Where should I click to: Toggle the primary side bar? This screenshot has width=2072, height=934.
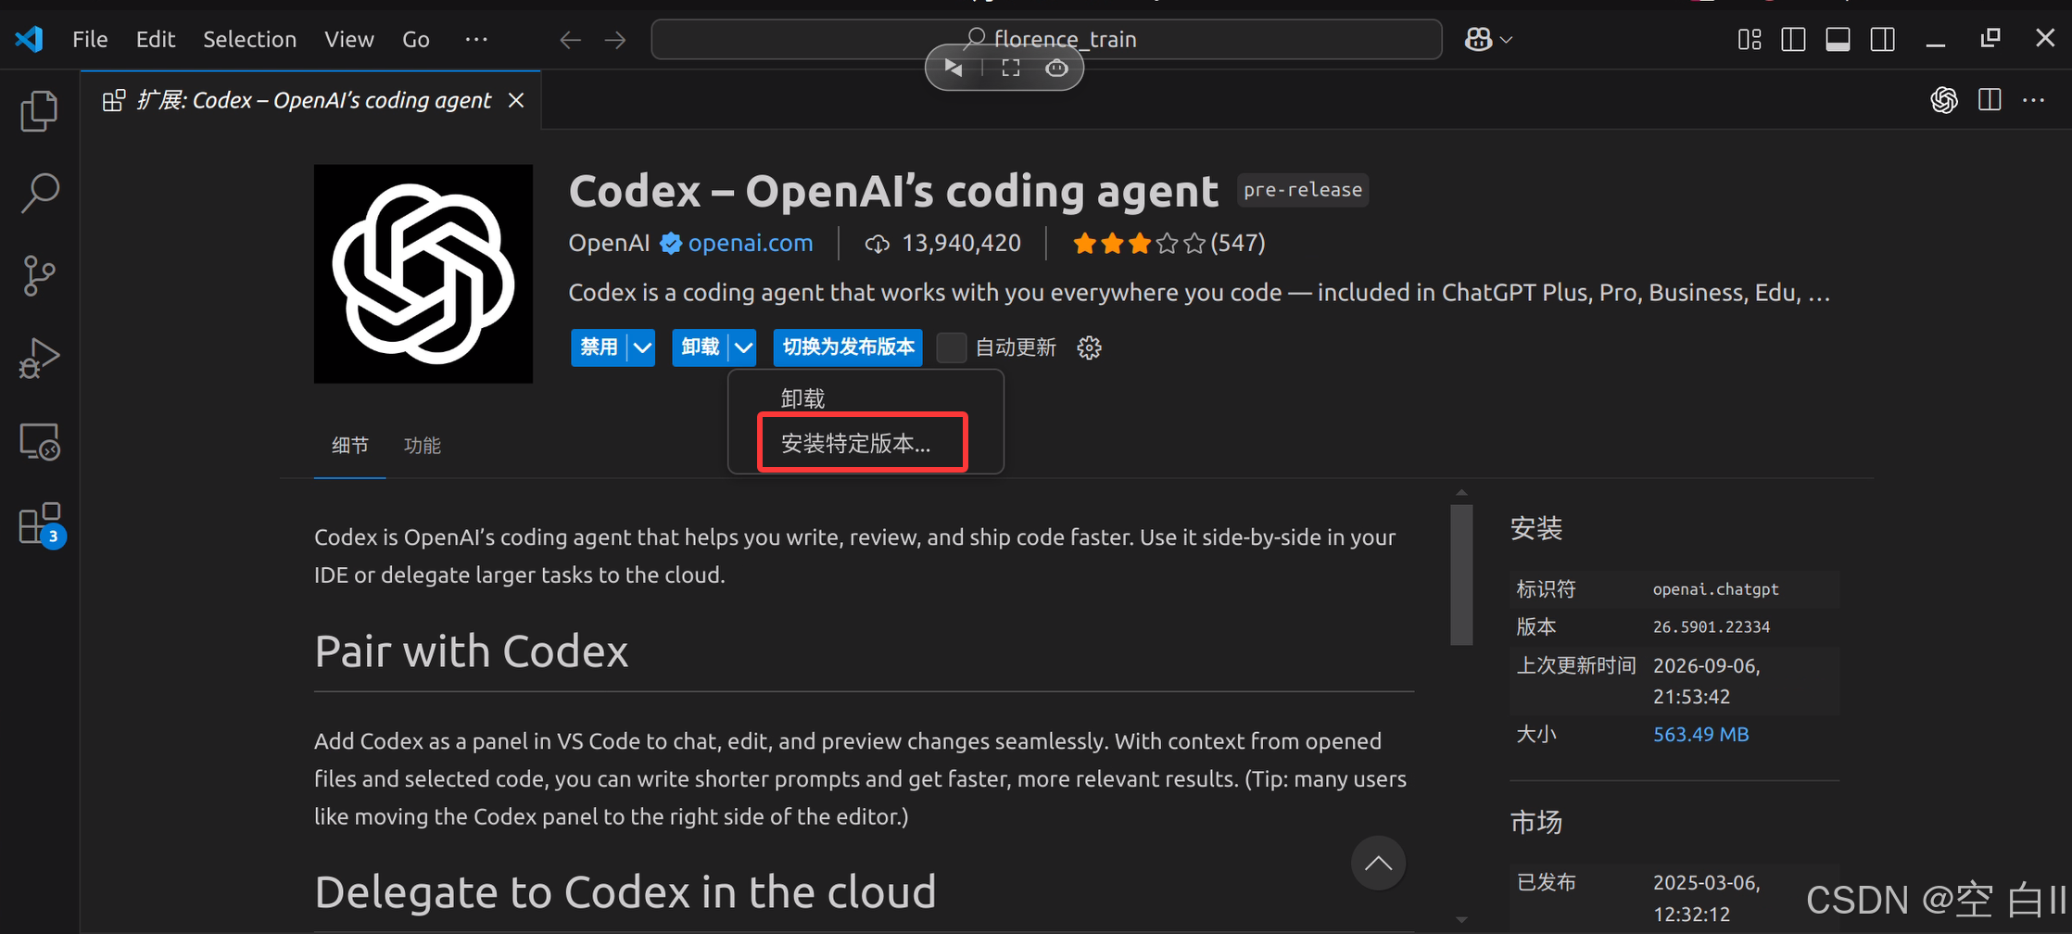[1793, 39]
